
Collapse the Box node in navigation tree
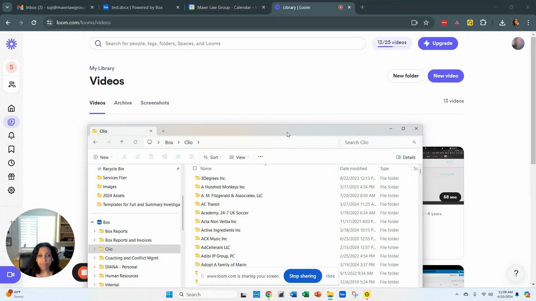click(x=92, y=222)
